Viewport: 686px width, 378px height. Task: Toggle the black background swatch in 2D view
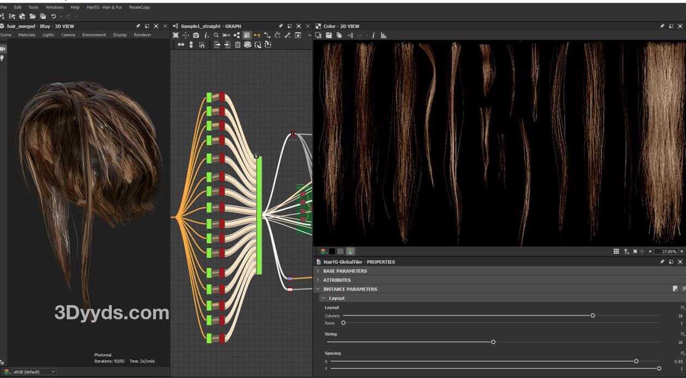click(x=332, y=251)
